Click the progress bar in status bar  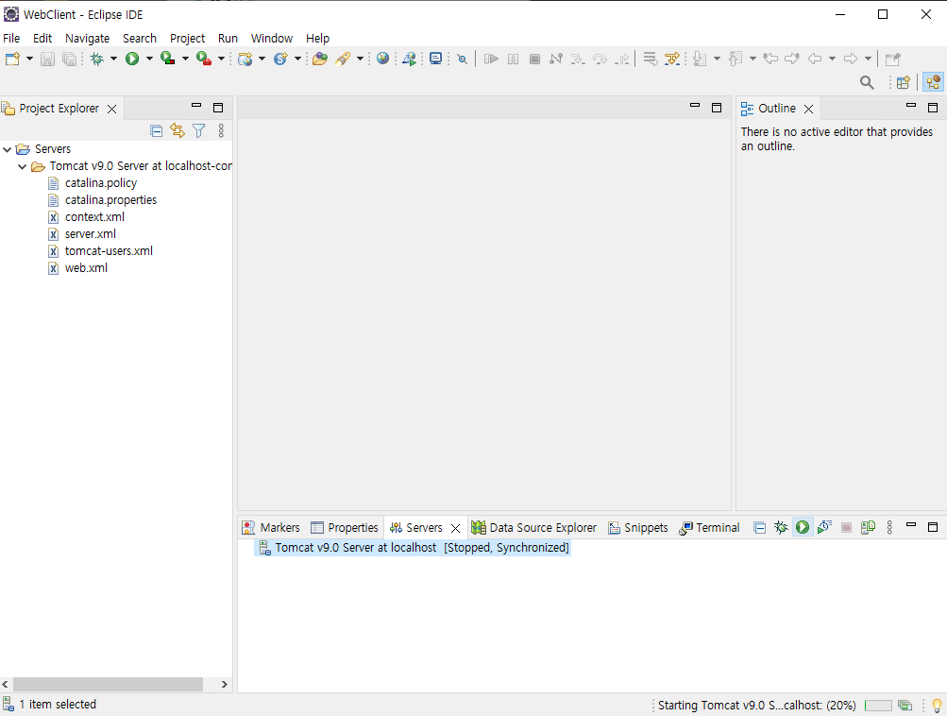(878, 705)
